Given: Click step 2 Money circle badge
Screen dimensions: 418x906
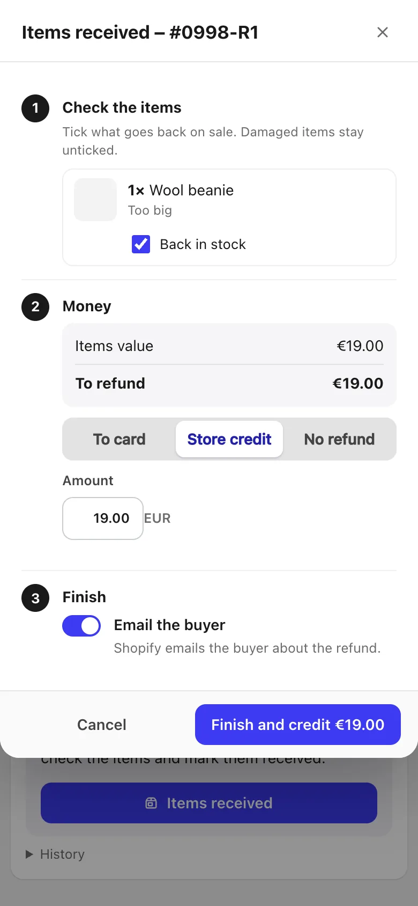Looking at the screenshot, I should click(35, 306).
